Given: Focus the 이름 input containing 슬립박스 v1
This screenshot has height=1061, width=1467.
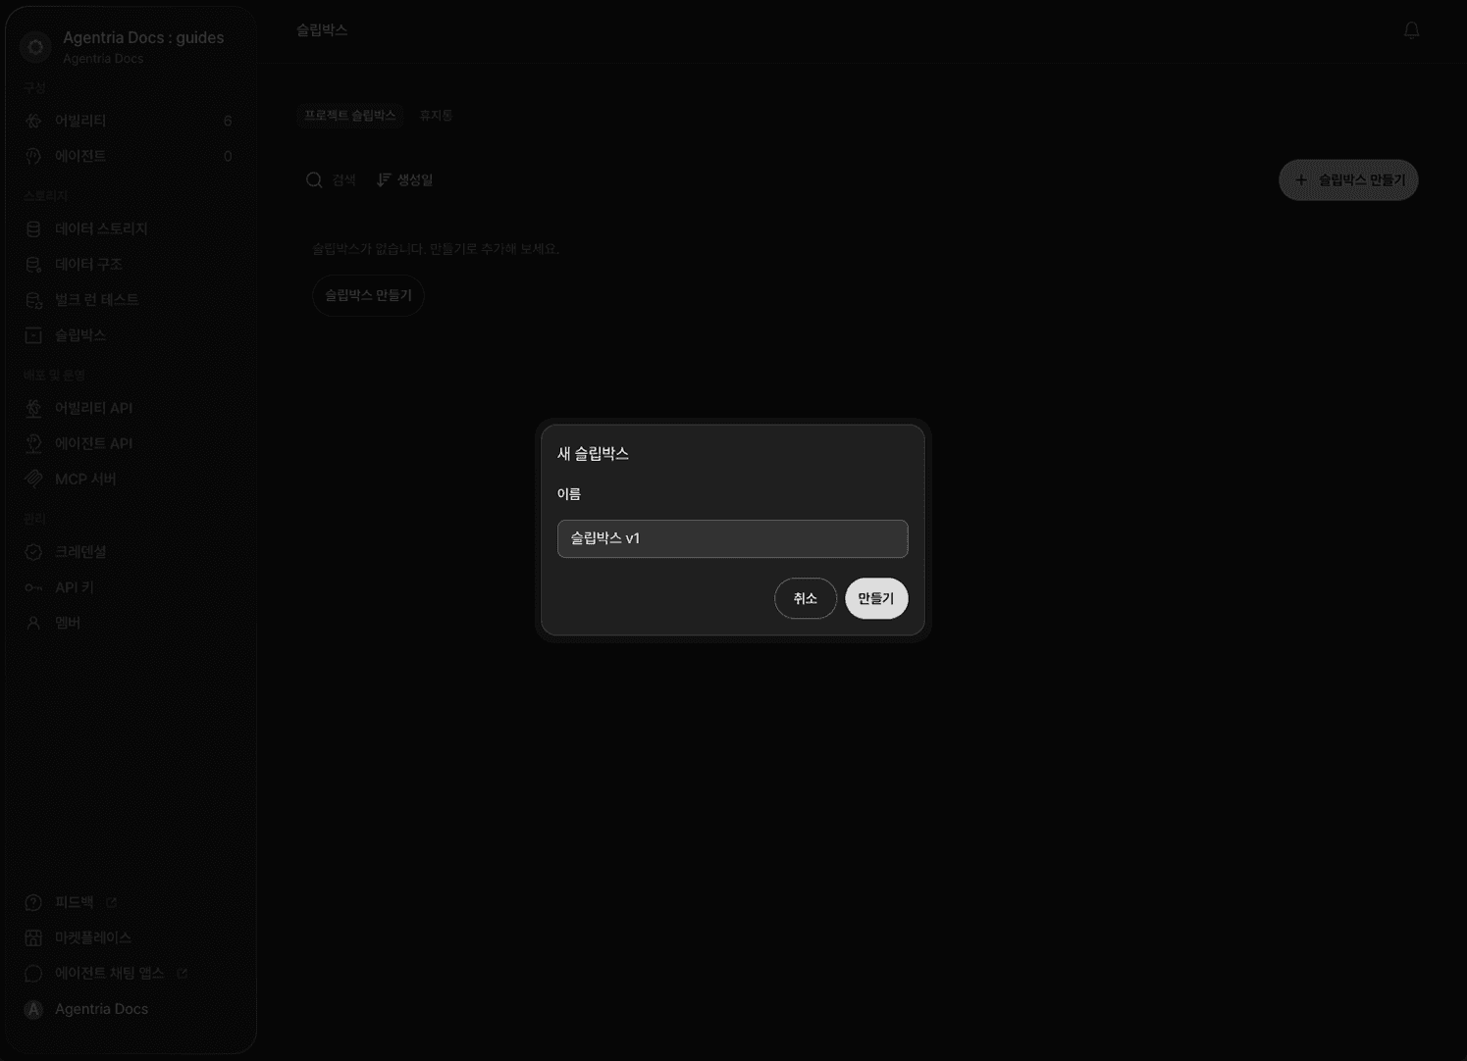Looking at the screenshot, I should click(x=733, y=538).
